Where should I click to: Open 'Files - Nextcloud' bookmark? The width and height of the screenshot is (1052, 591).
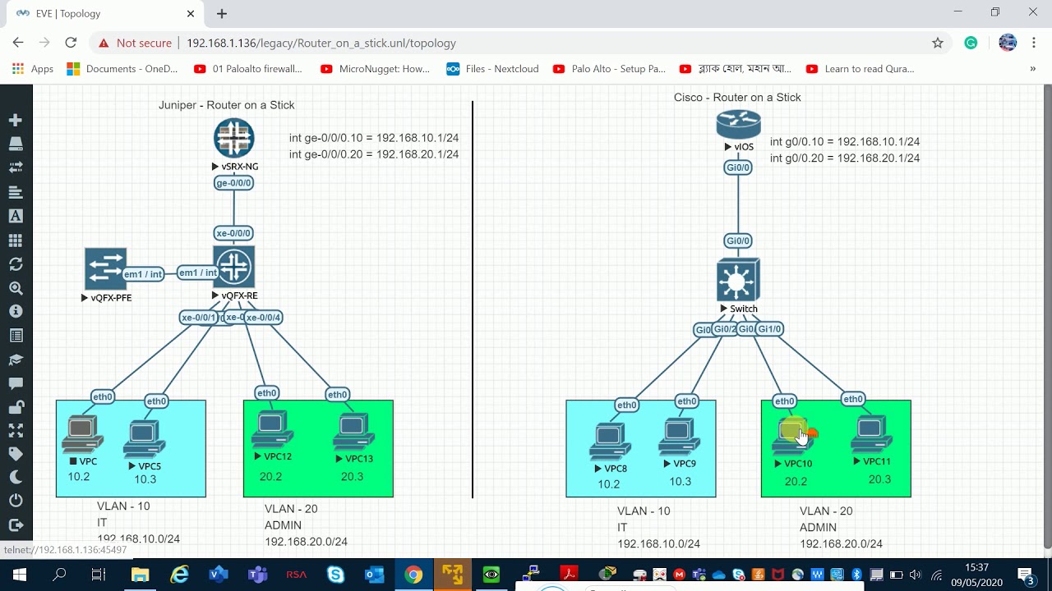tap(492, 69)
